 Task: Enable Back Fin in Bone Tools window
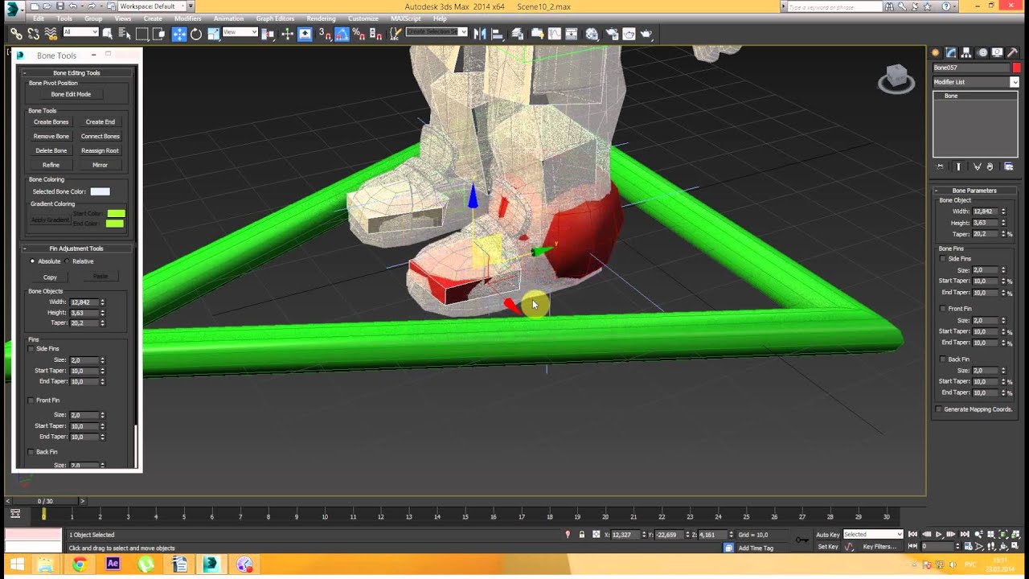31,452
